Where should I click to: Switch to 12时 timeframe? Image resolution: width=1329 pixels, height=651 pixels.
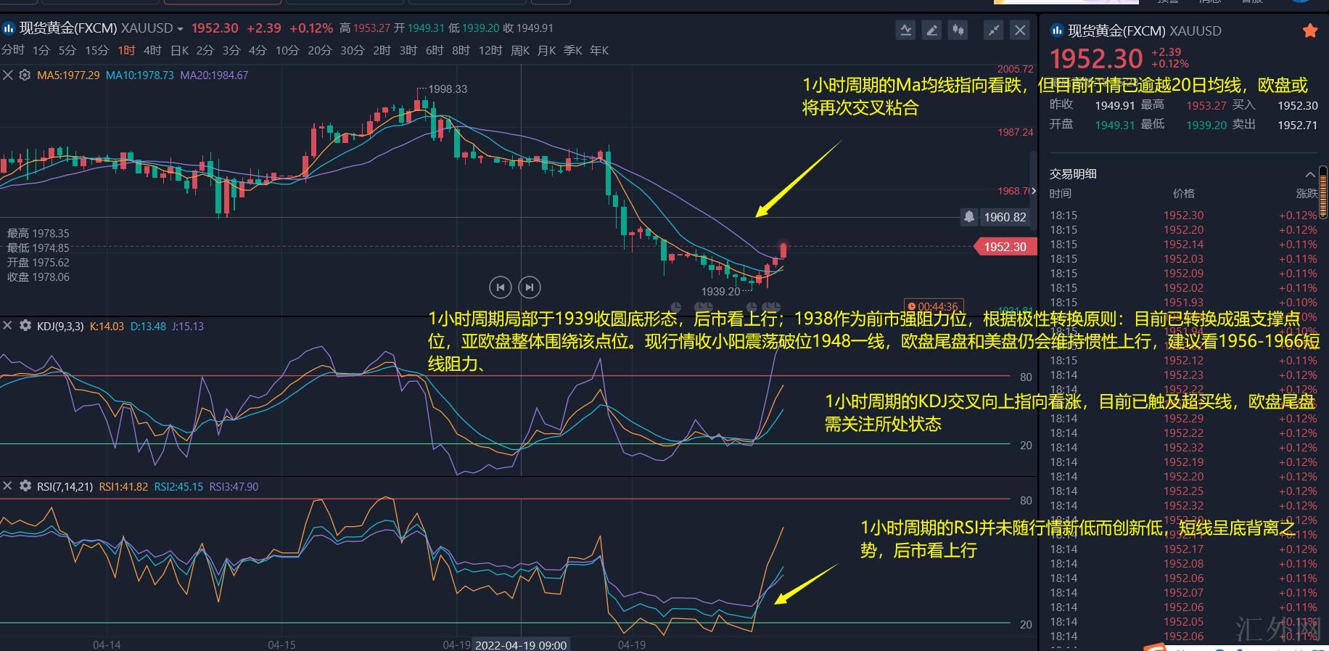click(490, 50)
